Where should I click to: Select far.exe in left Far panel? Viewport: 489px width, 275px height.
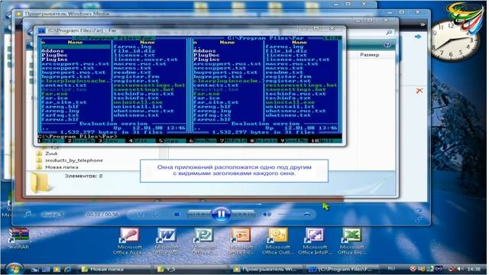click(54, 93)
